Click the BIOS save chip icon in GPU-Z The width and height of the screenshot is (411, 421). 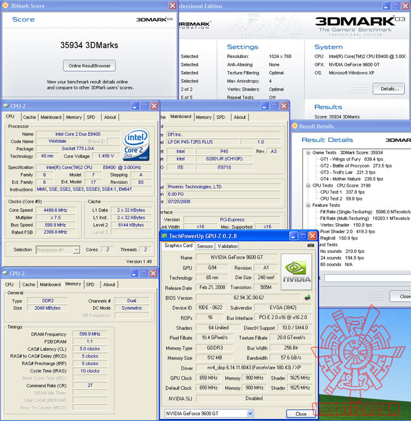click(308, 298)
